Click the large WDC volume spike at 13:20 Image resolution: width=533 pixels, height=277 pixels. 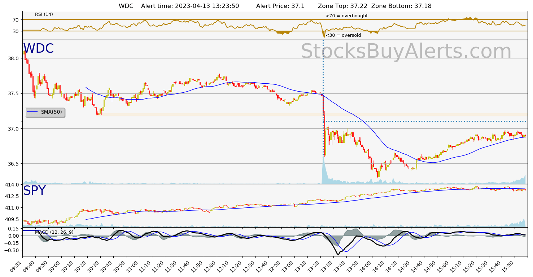pos(324,170)
